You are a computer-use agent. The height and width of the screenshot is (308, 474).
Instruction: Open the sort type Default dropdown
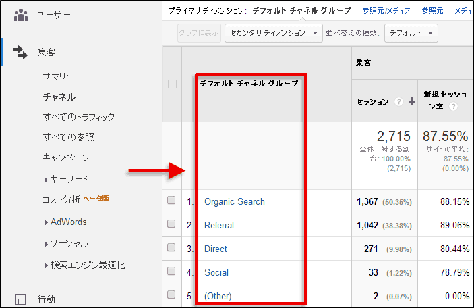click(x=411, y=32)
